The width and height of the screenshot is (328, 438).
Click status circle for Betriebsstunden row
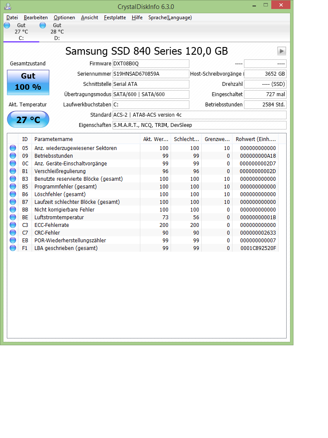coord(13,156)
